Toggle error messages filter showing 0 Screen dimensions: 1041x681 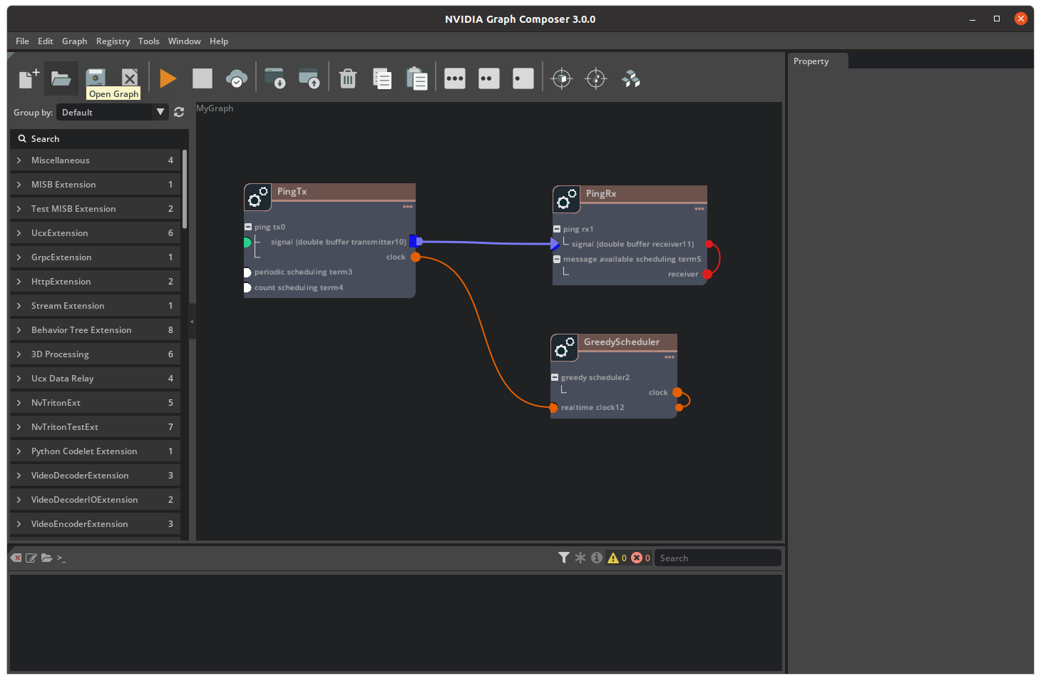click(x=640, y=558)
